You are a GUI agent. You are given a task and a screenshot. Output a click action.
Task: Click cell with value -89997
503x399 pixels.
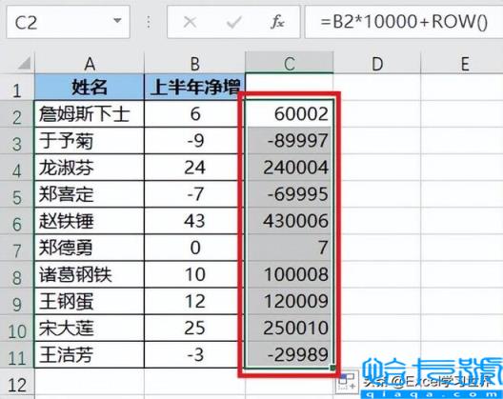pos(289,141)
